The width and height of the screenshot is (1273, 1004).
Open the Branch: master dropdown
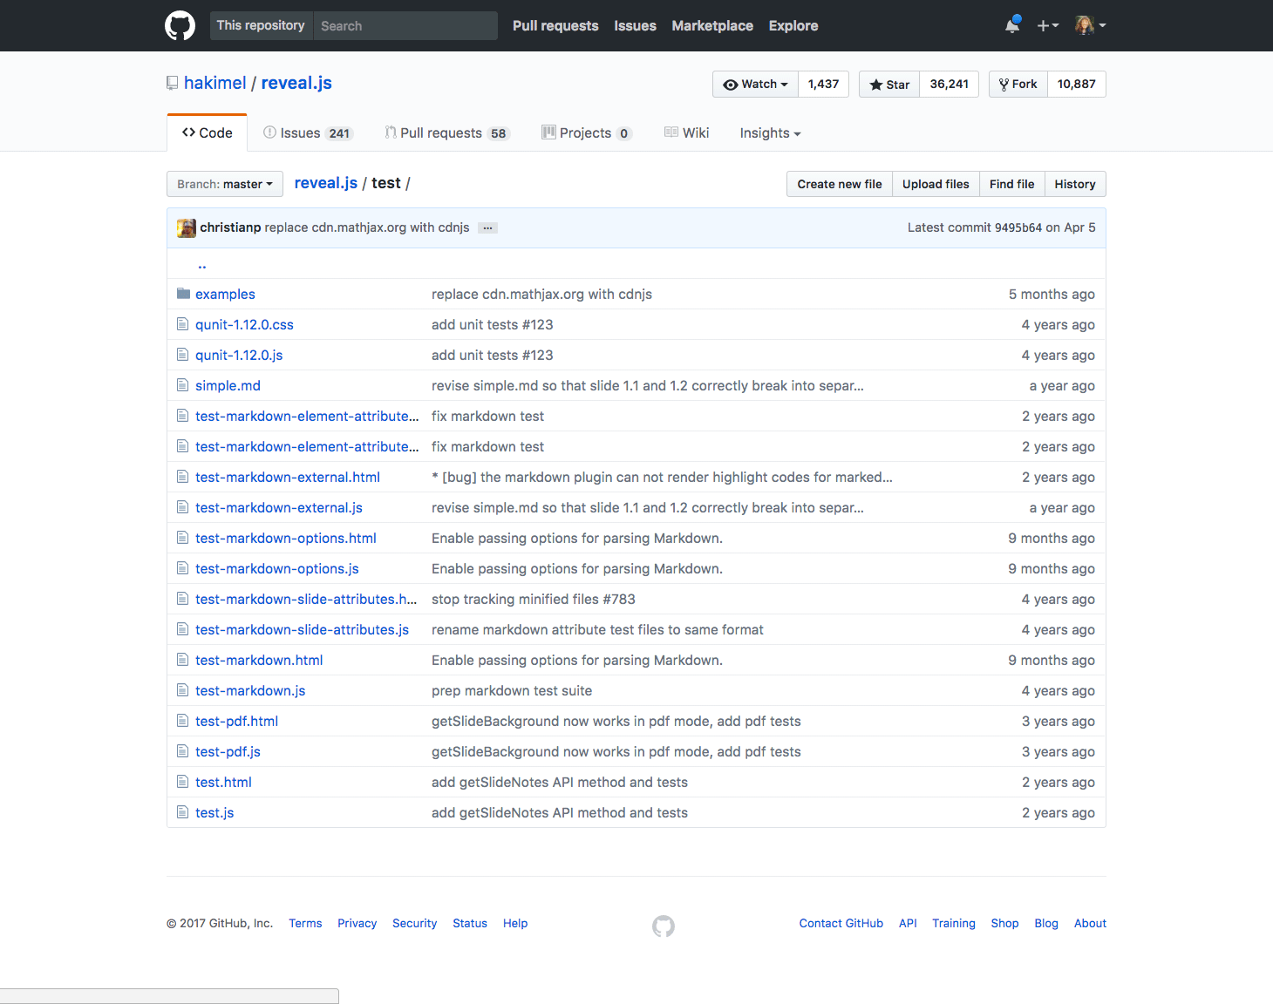[x=224, y=184]
